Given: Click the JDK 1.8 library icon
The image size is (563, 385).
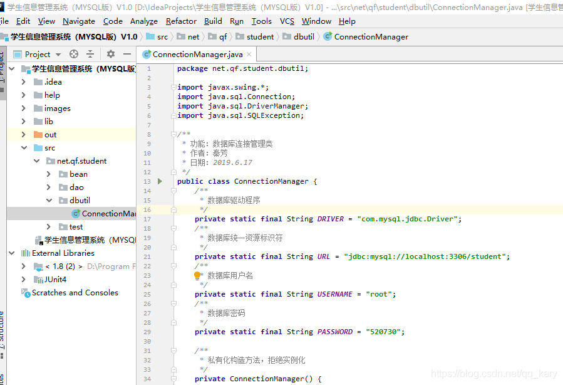Looking at the screenshot, I should pos(38,266).
